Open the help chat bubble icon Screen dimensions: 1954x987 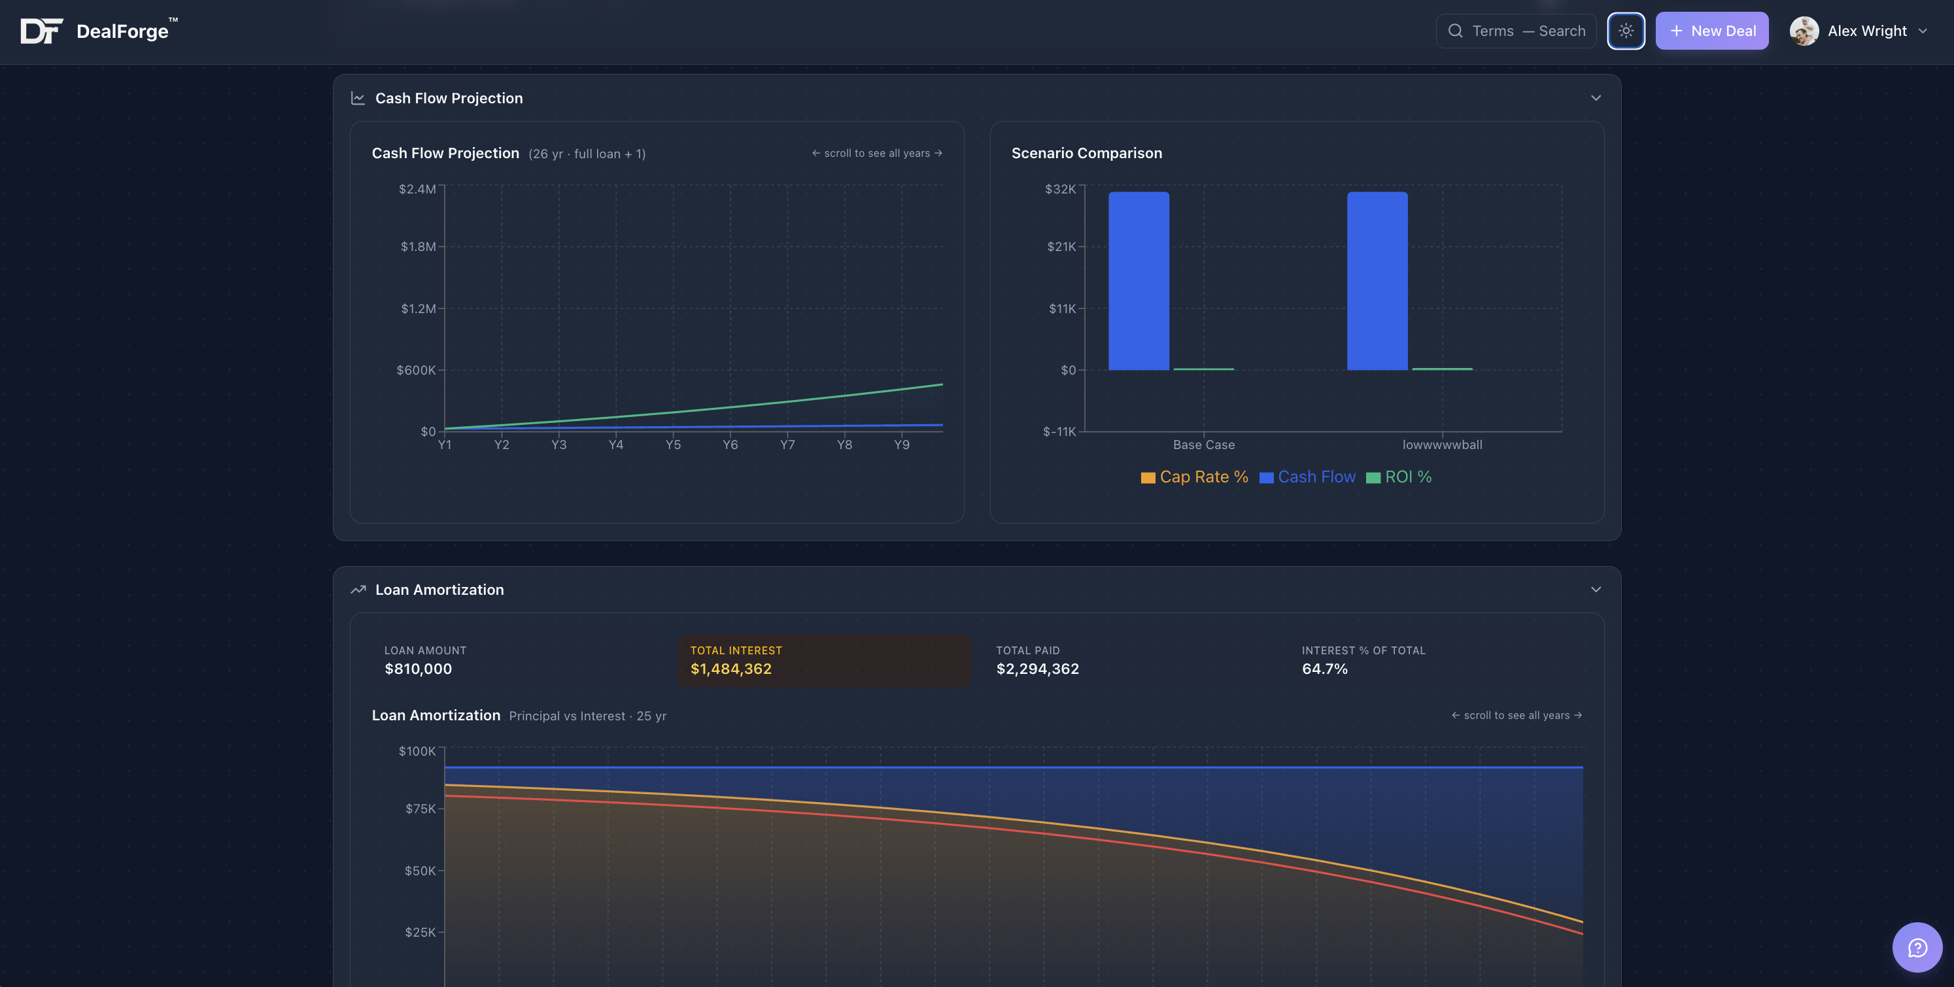coord(1917,947)
